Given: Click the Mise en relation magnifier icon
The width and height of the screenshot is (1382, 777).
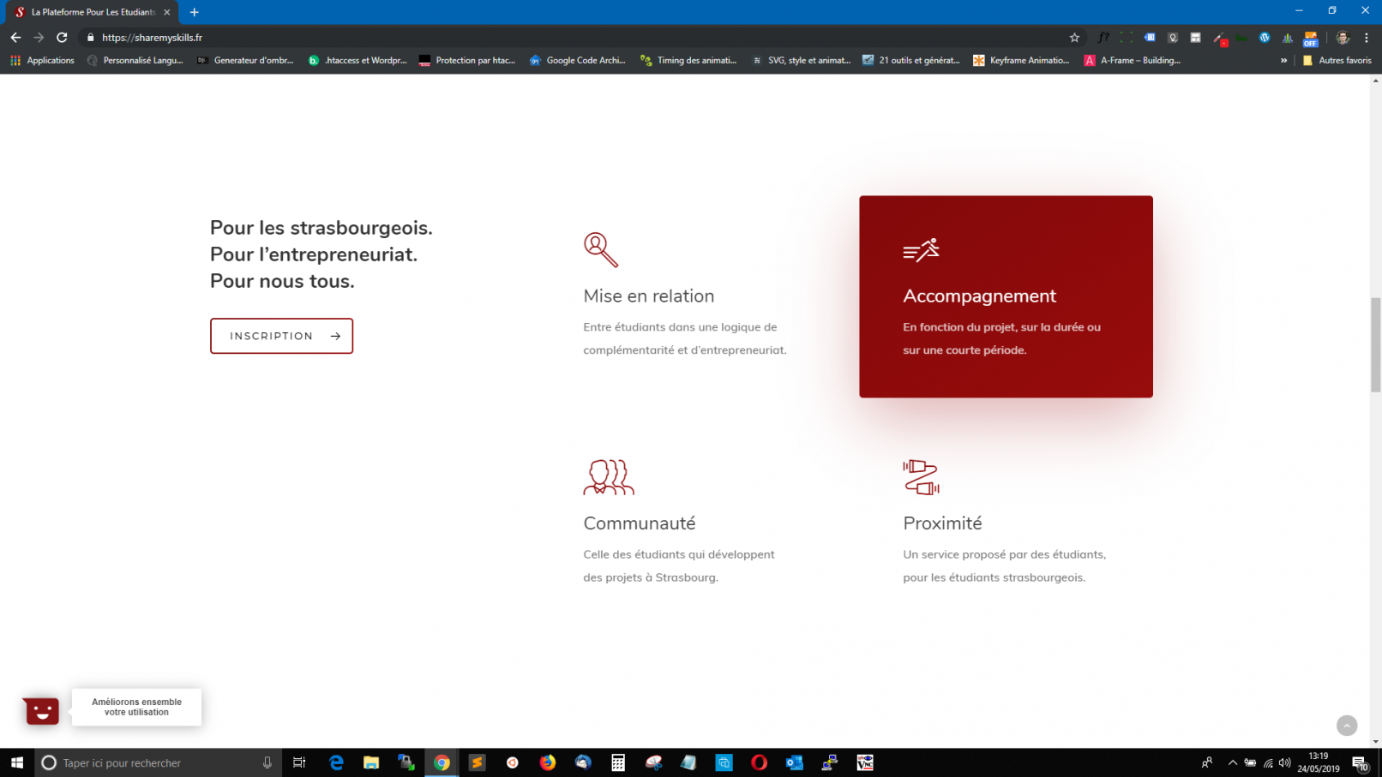Looking at the screenshot, I should pyautogui.click(x=600, y=249).
